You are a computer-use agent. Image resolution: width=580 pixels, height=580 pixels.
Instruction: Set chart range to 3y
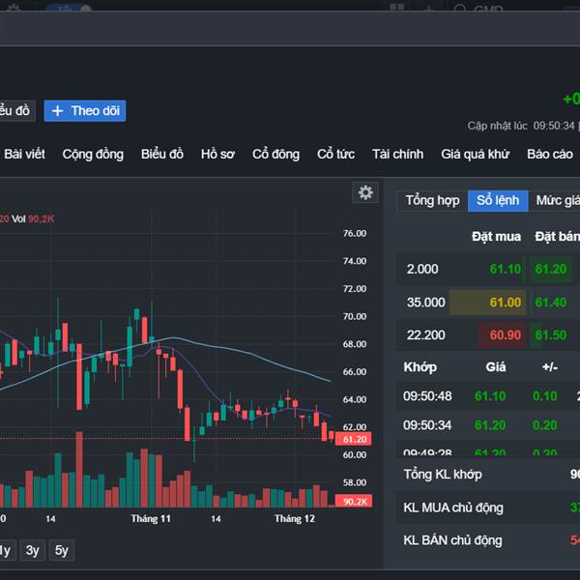(x=33, y=551)
